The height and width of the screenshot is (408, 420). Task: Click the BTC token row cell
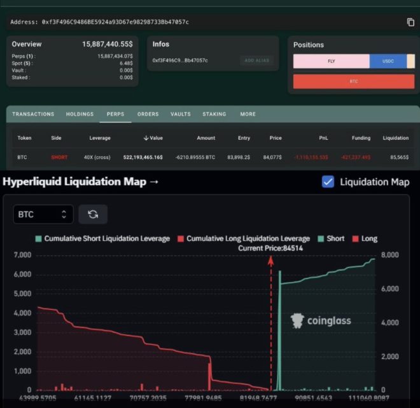(22, 158)
